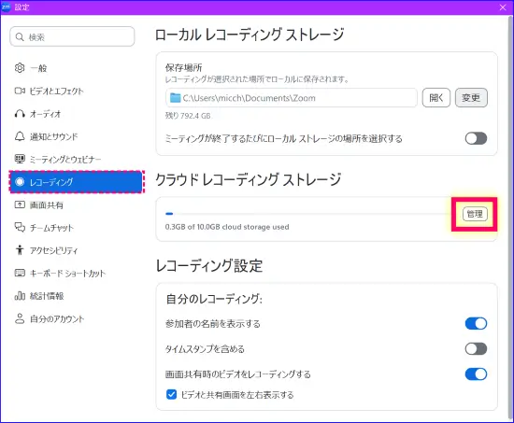
Task: Open the オーディオ settings section
Action: coord(76,114)
